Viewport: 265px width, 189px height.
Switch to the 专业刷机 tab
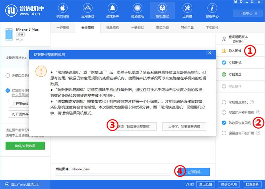88,28
